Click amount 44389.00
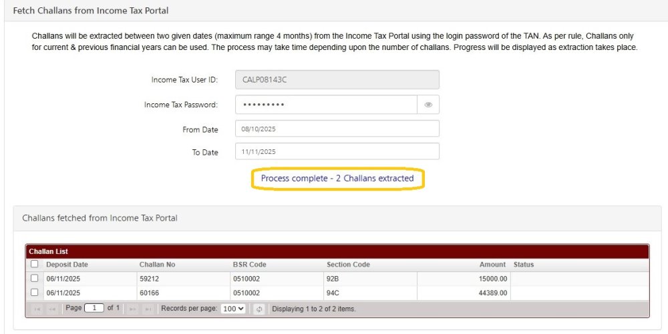Viewport: 668px width, 334px height. click(x=493, y=293)
